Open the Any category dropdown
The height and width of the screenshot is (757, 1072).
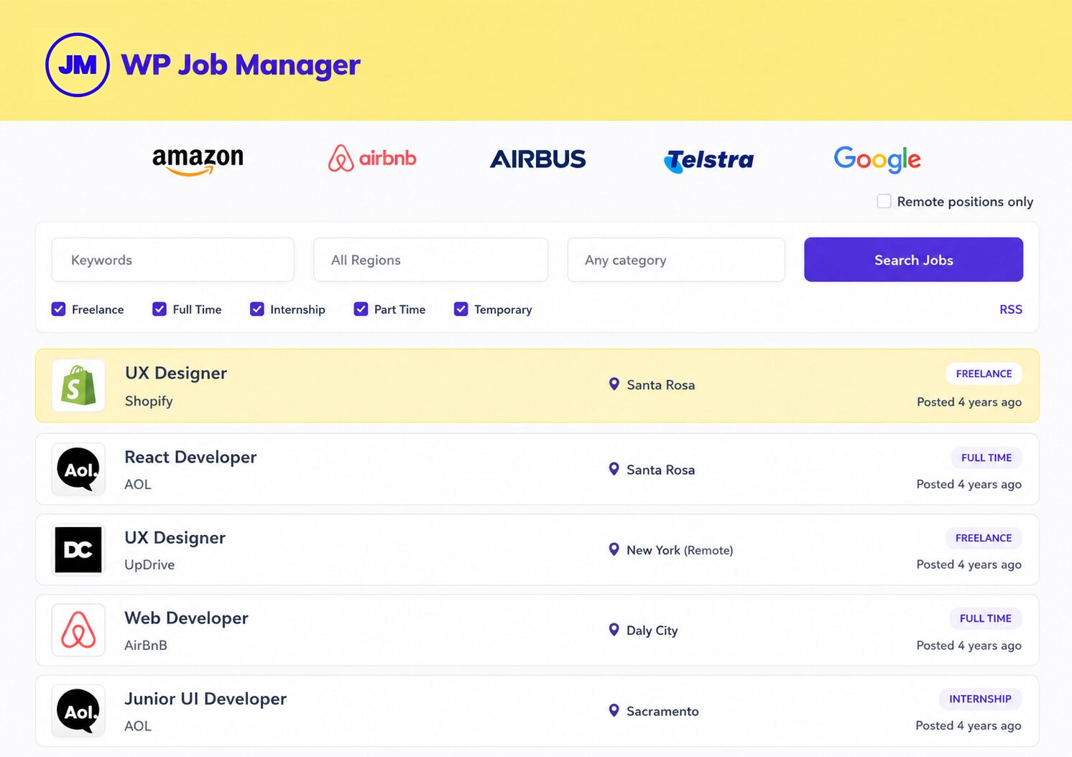[676, 260]
